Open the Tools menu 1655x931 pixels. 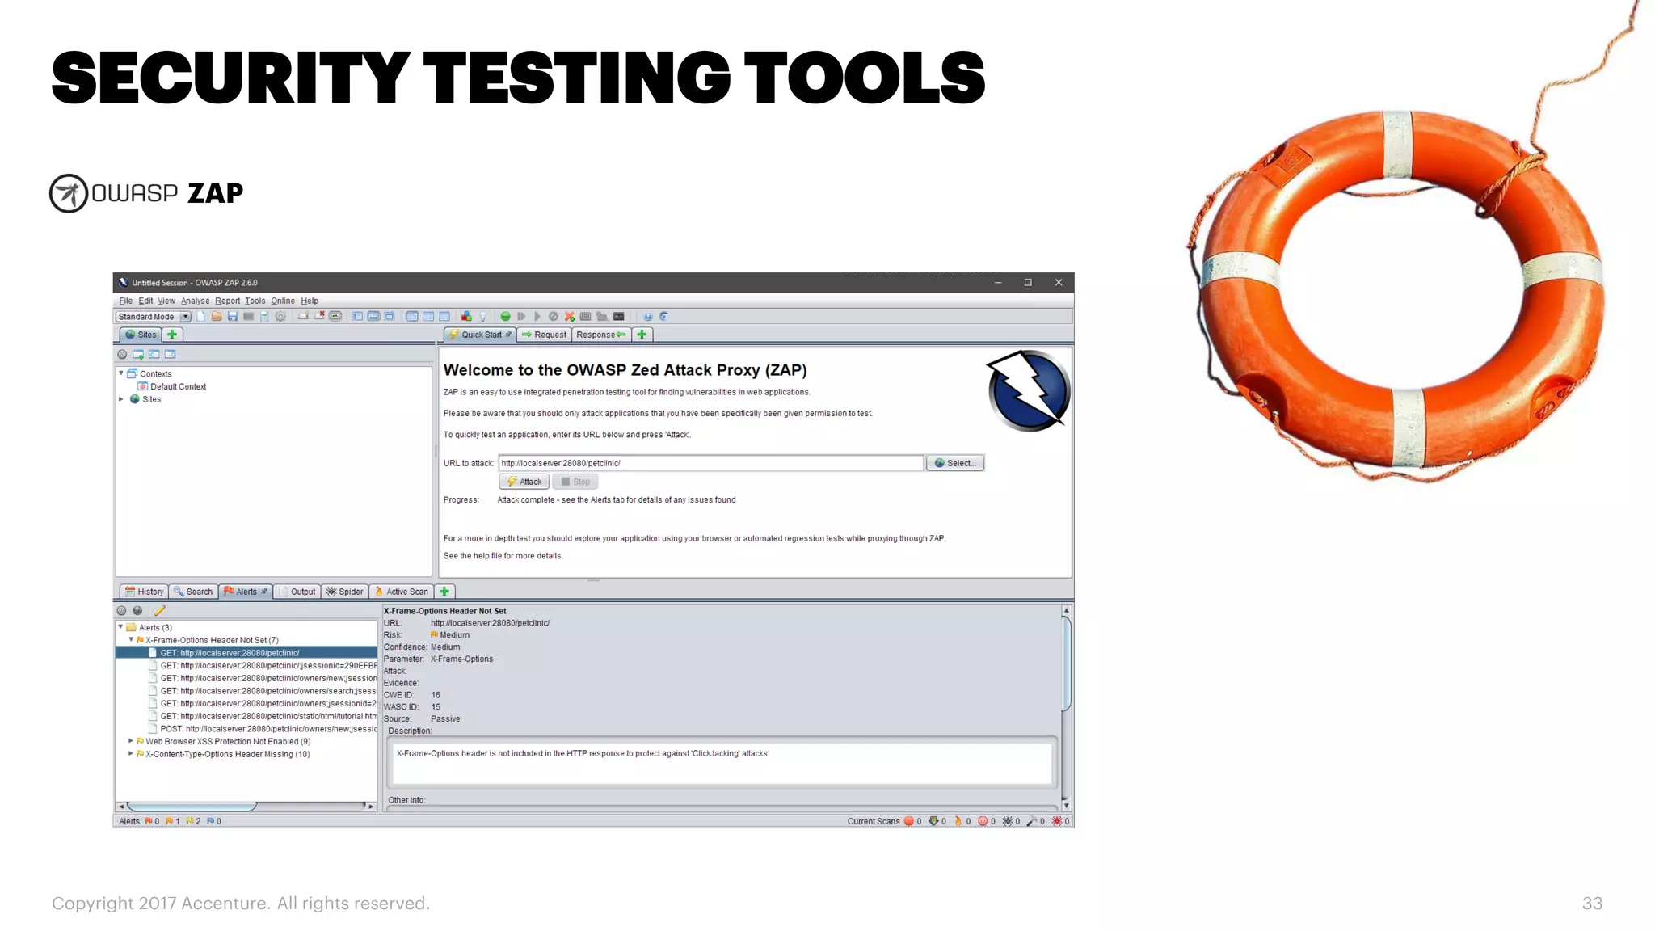tap(255, 301)
